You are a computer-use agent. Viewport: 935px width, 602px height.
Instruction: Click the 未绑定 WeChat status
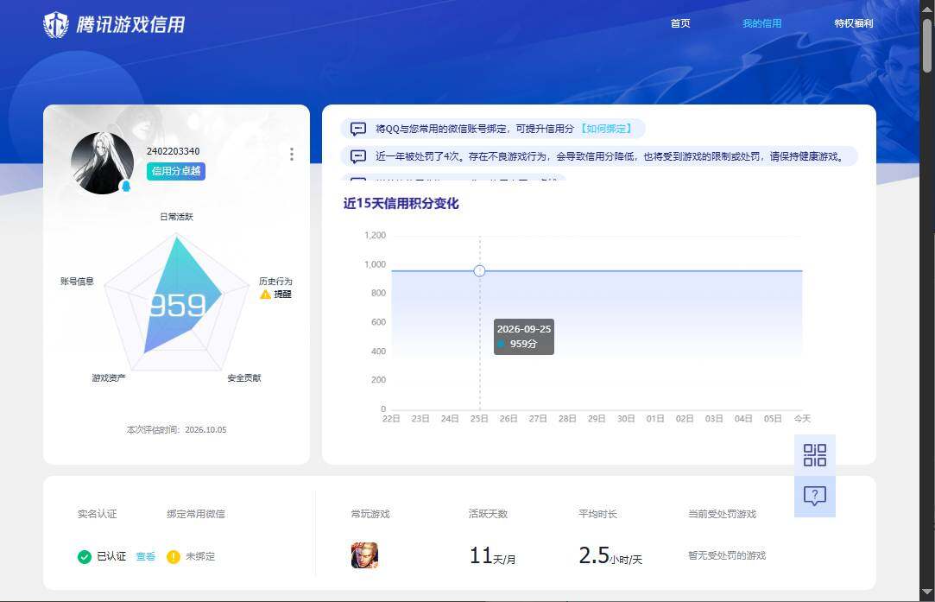[x=199, y=557]
